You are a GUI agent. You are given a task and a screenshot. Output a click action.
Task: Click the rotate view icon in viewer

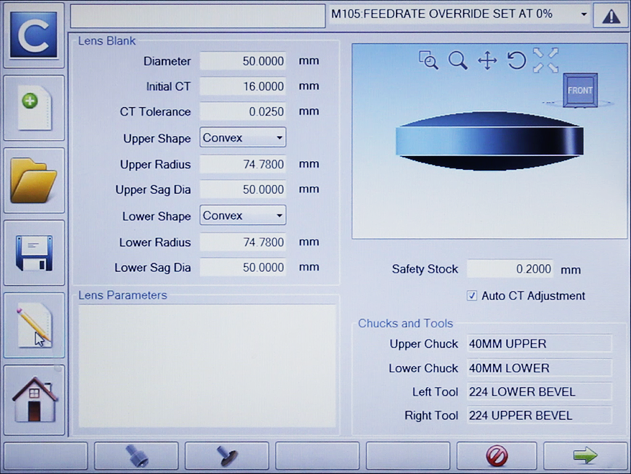point(516,60)
